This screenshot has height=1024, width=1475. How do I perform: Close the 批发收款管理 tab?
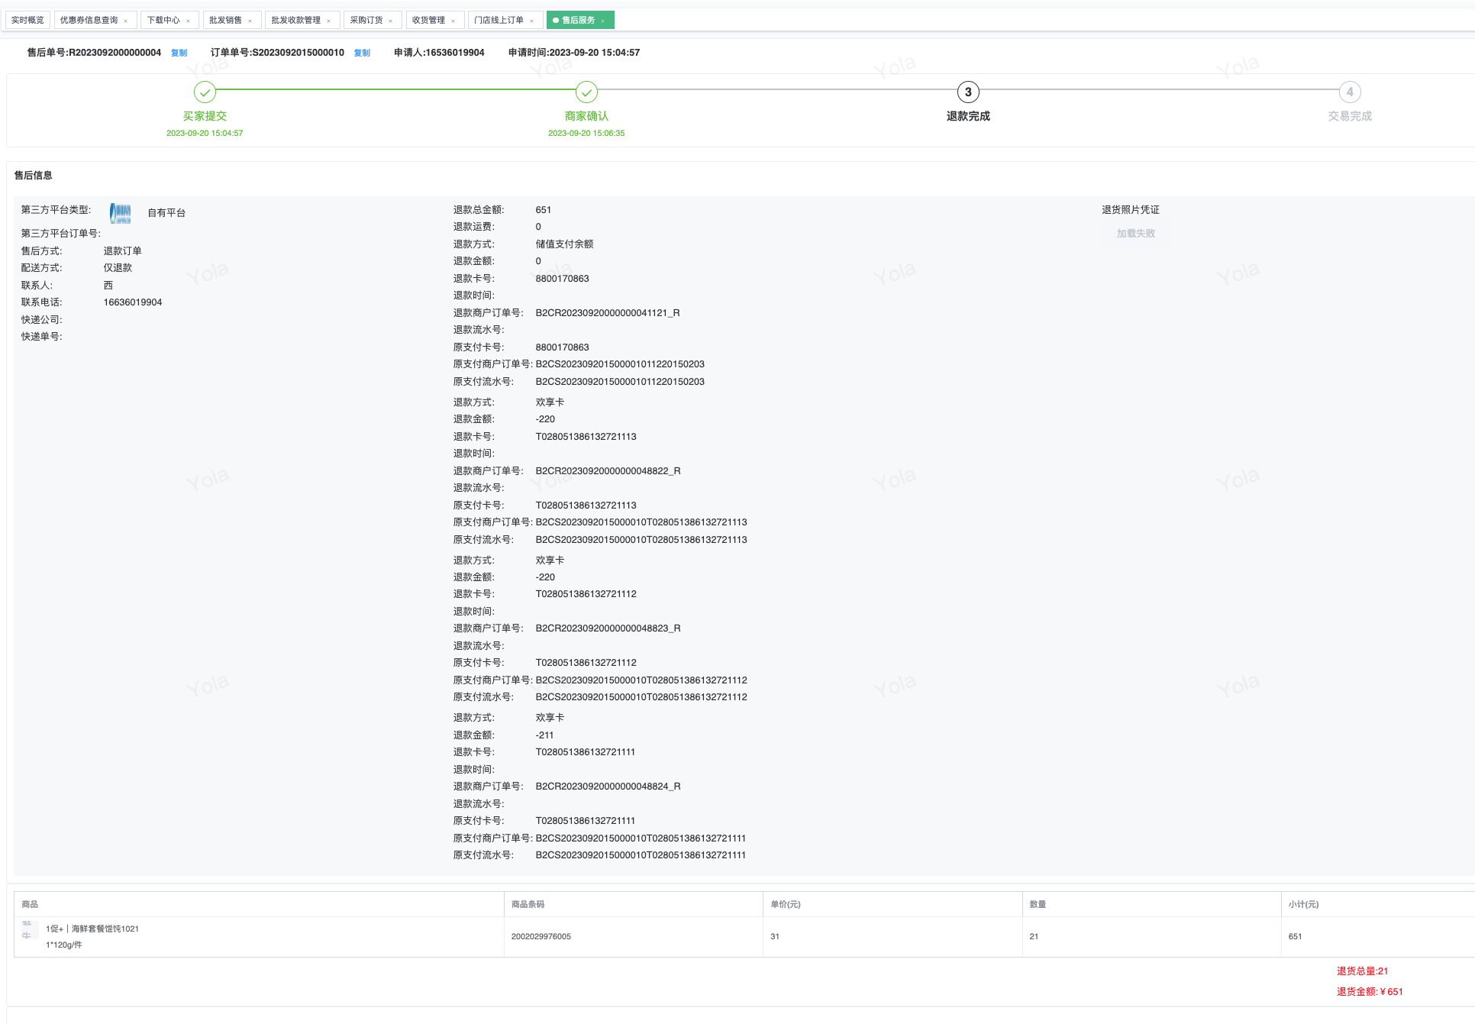[329, 21]
